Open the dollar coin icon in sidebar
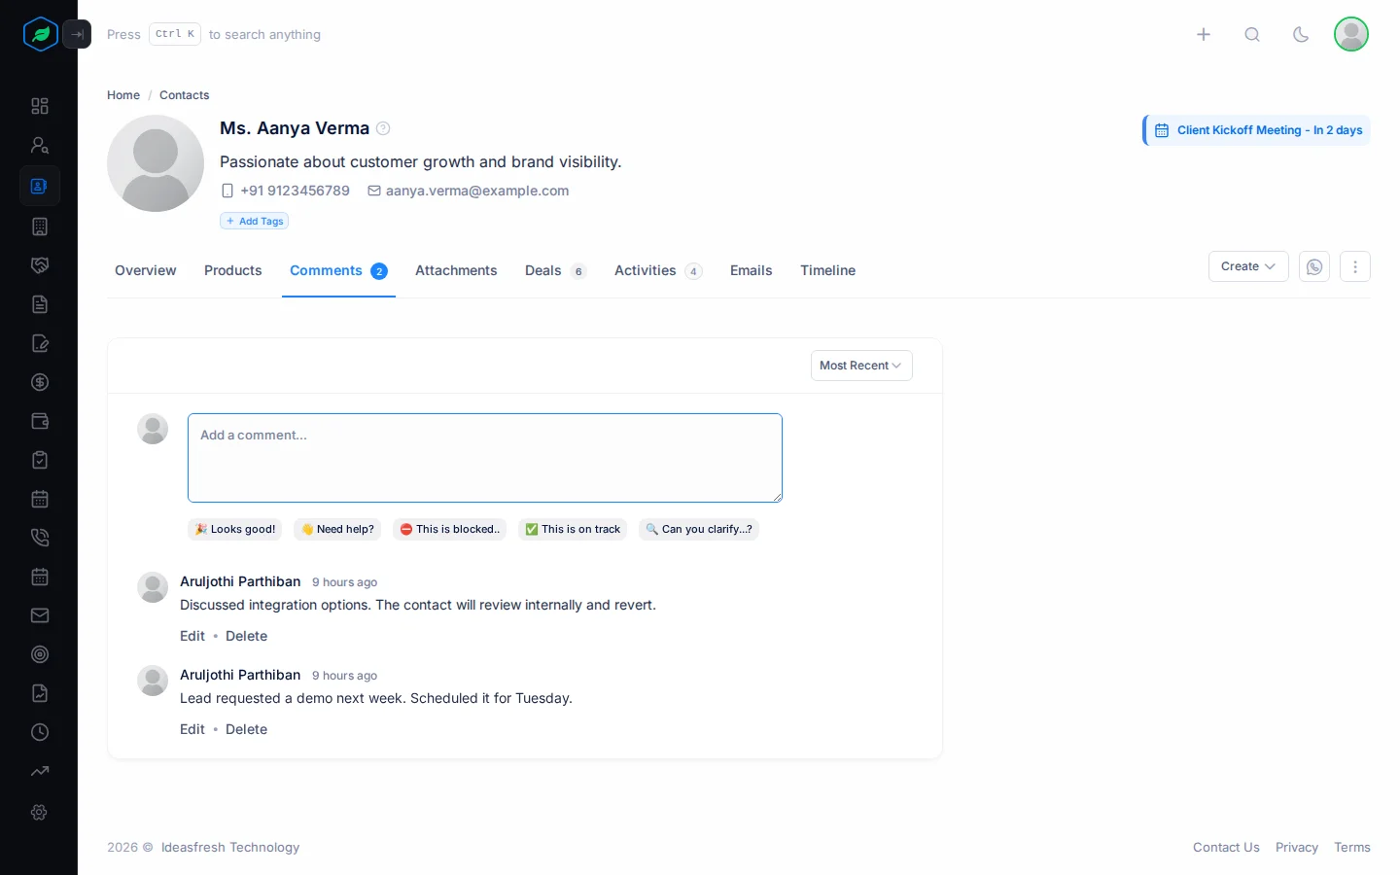Viewport: 1400px width, 875px height. tap(40, 382)
